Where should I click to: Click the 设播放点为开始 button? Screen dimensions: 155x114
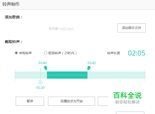coord(71,101)
